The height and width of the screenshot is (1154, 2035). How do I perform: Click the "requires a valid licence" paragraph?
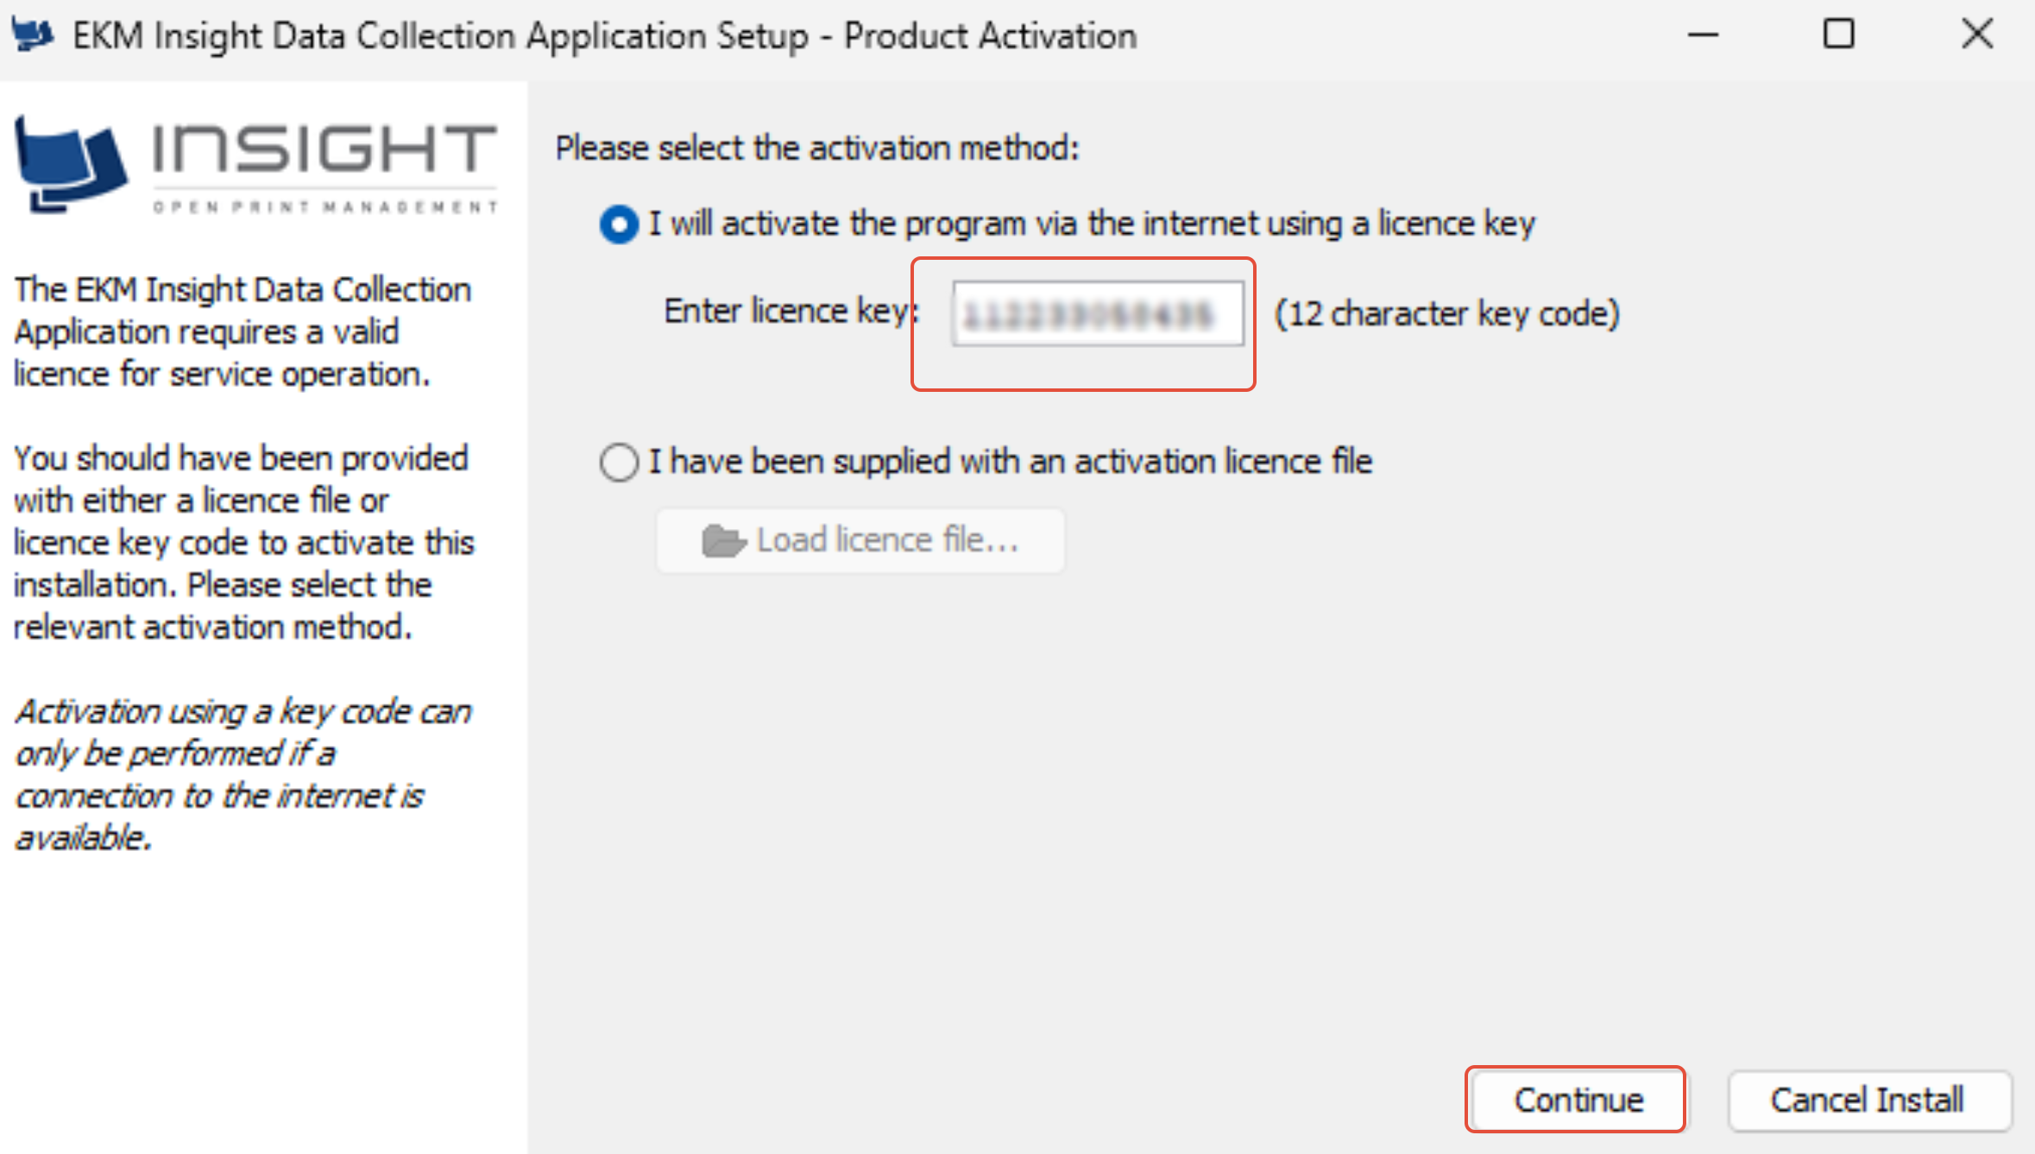click(242, 332)
